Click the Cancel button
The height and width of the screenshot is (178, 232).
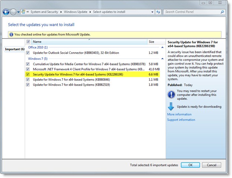(x=212, y=165)
